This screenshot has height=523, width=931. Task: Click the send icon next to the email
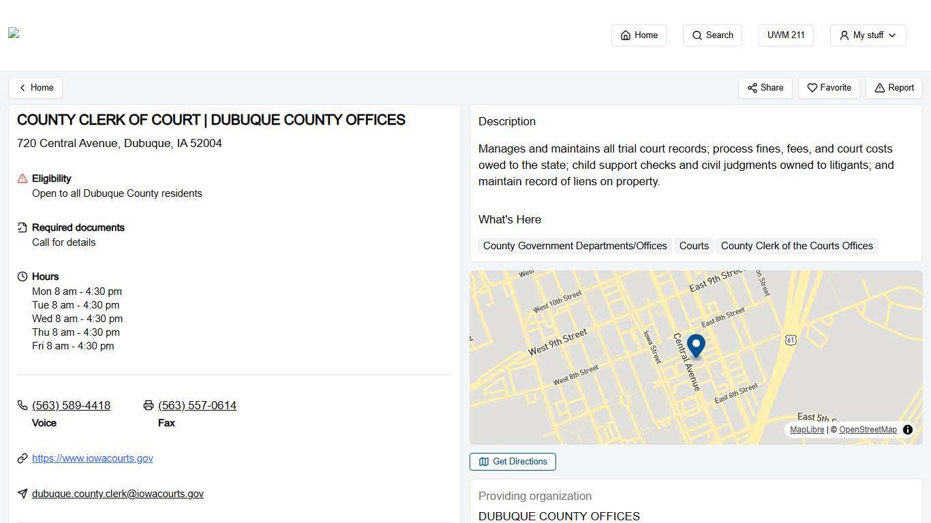22,494
